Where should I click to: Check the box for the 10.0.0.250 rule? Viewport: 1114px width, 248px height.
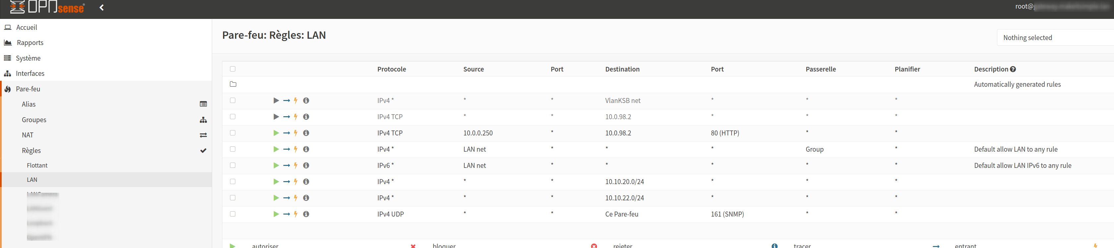click(x=233, y=133)
